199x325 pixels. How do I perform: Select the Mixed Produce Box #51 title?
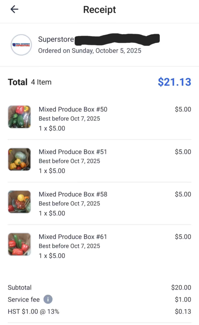(x=73, y=152)
